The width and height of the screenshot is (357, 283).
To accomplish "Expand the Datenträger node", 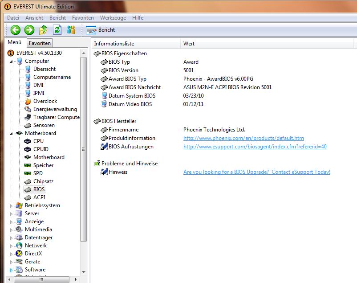I will (11, 238).
